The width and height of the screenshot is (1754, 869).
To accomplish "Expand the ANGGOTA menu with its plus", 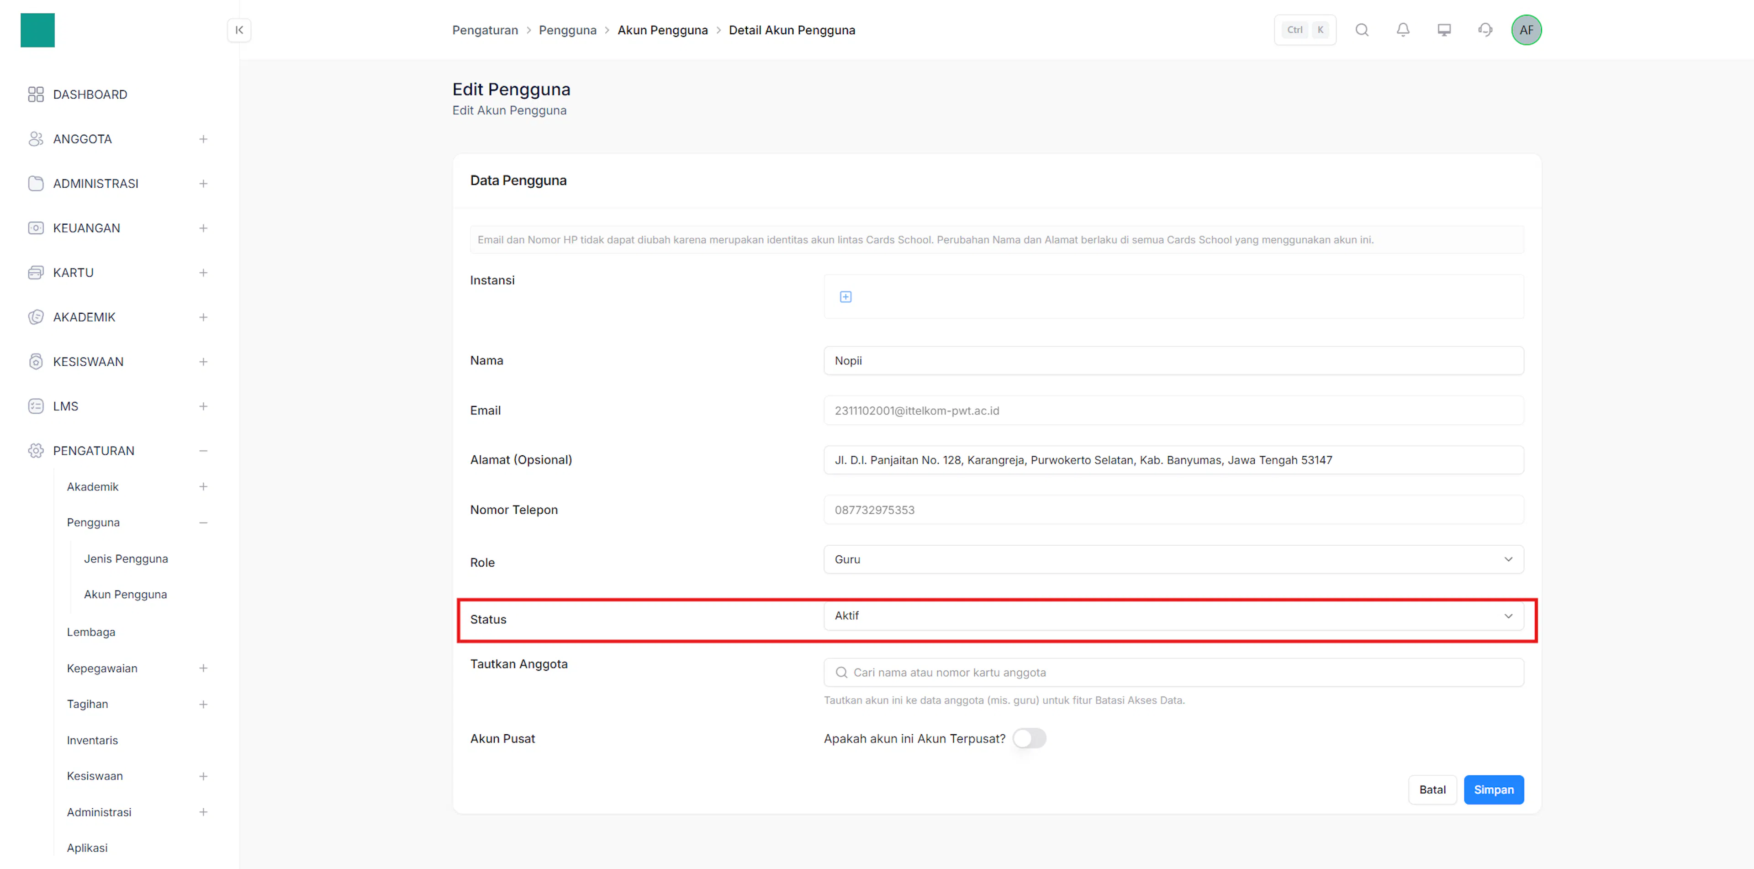I will click(203, 139).
